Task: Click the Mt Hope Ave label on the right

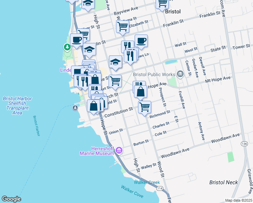Action: 218,80
